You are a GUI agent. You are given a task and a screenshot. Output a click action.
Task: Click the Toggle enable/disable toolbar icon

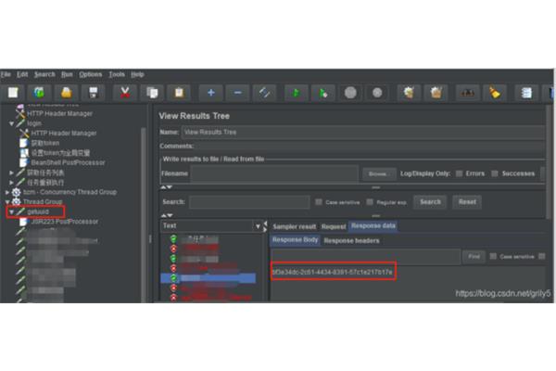264,93
